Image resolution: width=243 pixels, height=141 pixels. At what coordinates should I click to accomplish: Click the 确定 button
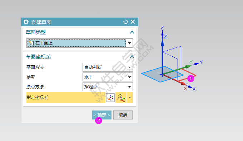coord(102,115)
